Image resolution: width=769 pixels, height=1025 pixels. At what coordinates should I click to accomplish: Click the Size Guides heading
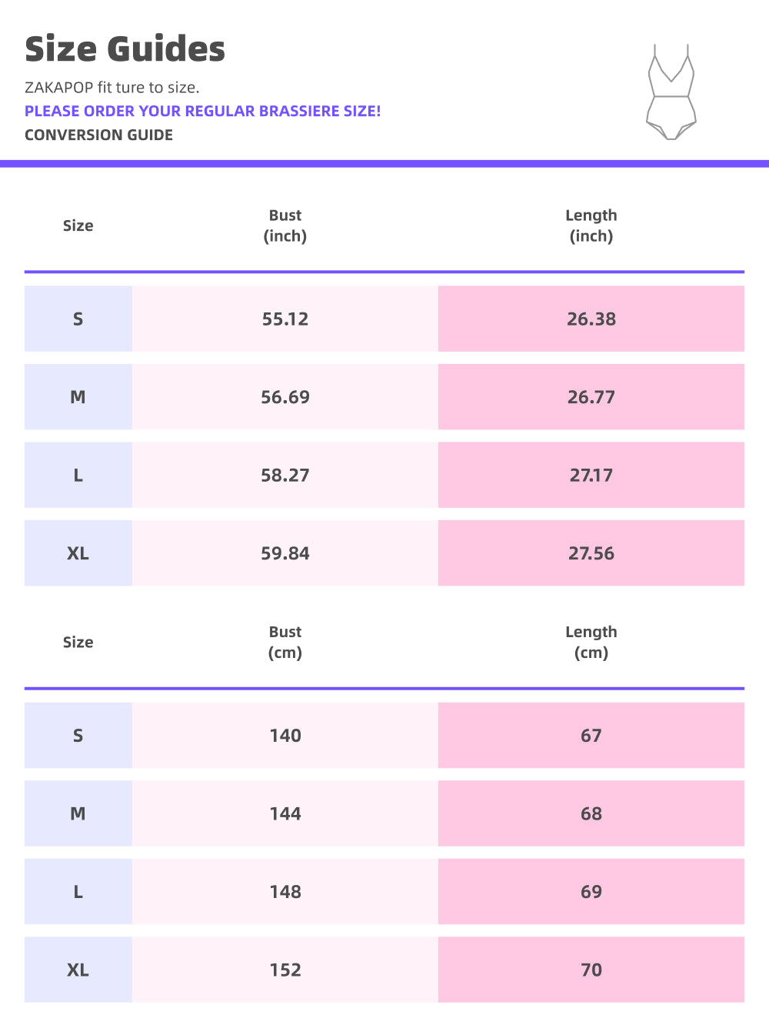tap(125, 49)
